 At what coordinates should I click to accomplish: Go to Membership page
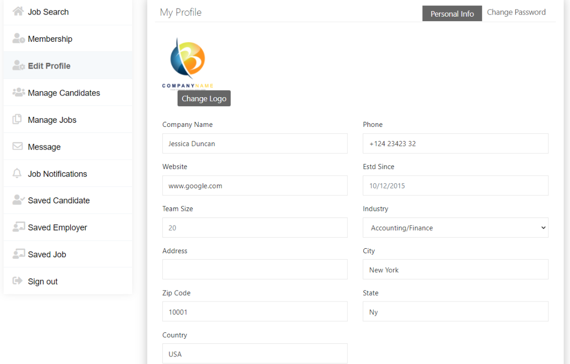pos(68,38)
